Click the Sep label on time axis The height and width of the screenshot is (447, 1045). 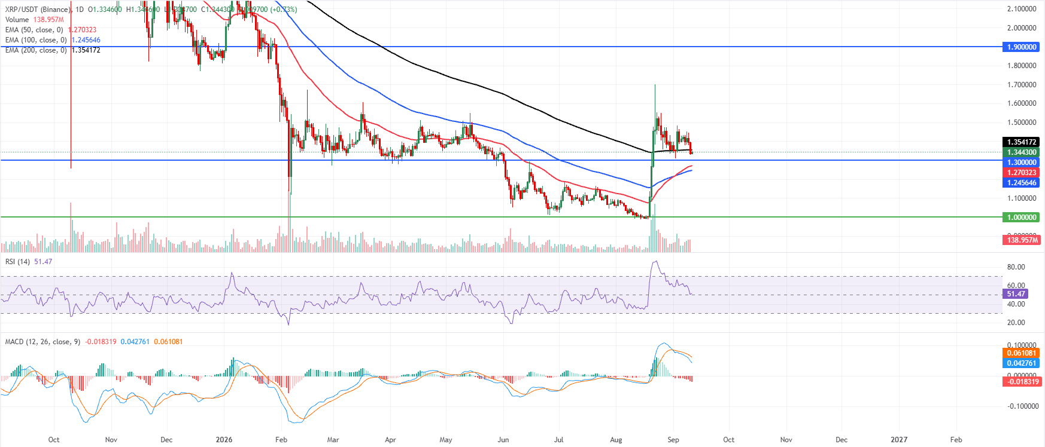tap(673, 440)
